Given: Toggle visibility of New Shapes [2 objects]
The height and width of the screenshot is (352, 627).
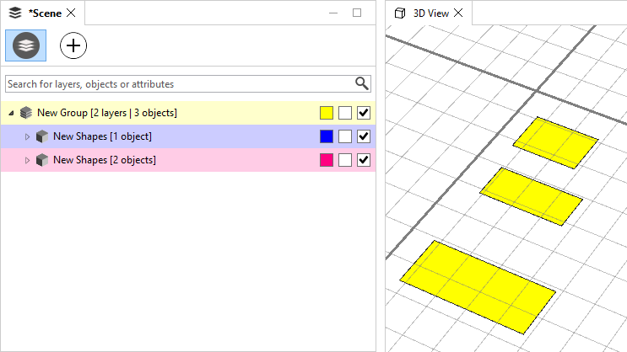Looking at the screenshot, I should (364, 160).
